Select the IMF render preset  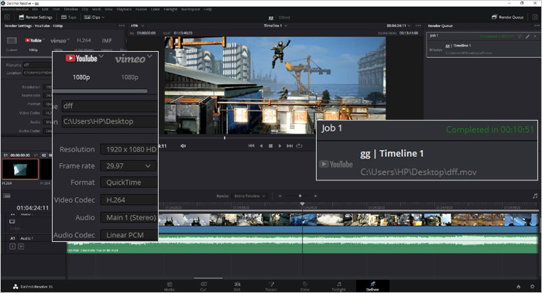tap(107, 40)
